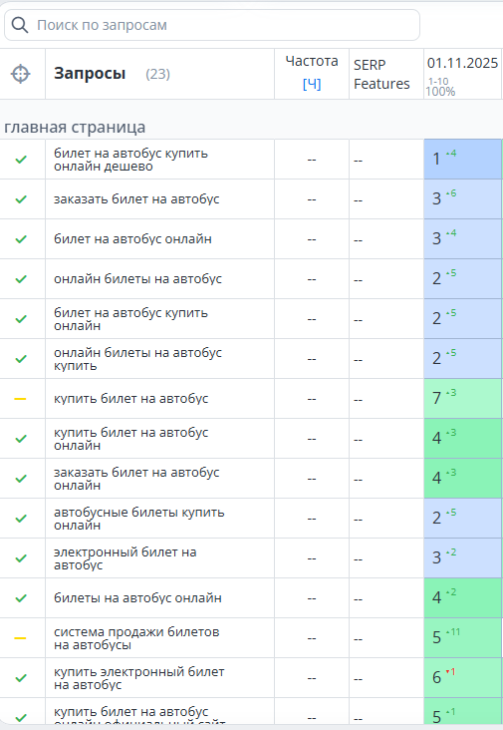Select query 'билет на автобус онлайн'
Viewport: 503px width, 730px height.
pyautogui.click(x=132, y=239)
